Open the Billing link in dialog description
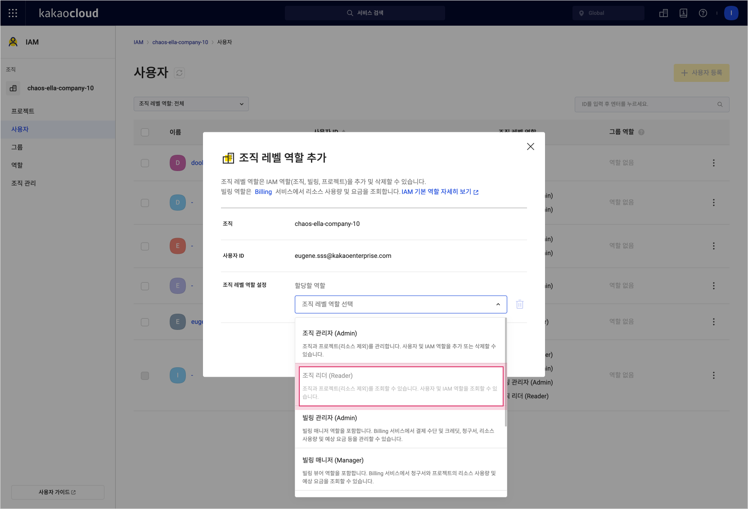 (x=263, y=192)
